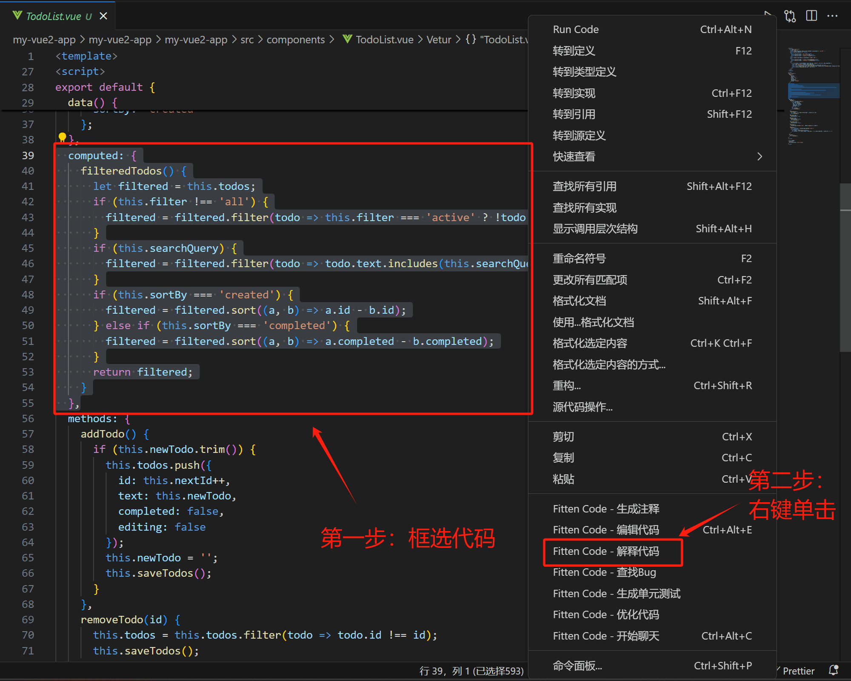The height and width of the screenshot is (681, 851).
Task: Choose 格式化文档 from menu
Action: click(652, 301)
